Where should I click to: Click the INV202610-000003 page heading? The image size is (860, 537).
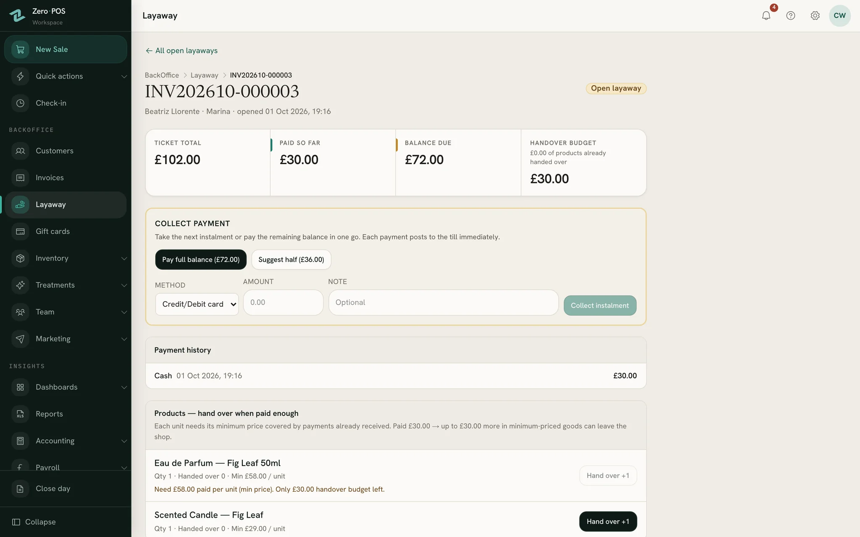tap(222, 92)
